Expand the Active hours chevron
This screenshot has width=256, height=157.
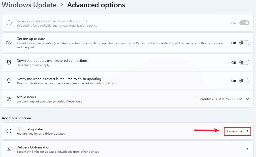(x=247, y=99)
